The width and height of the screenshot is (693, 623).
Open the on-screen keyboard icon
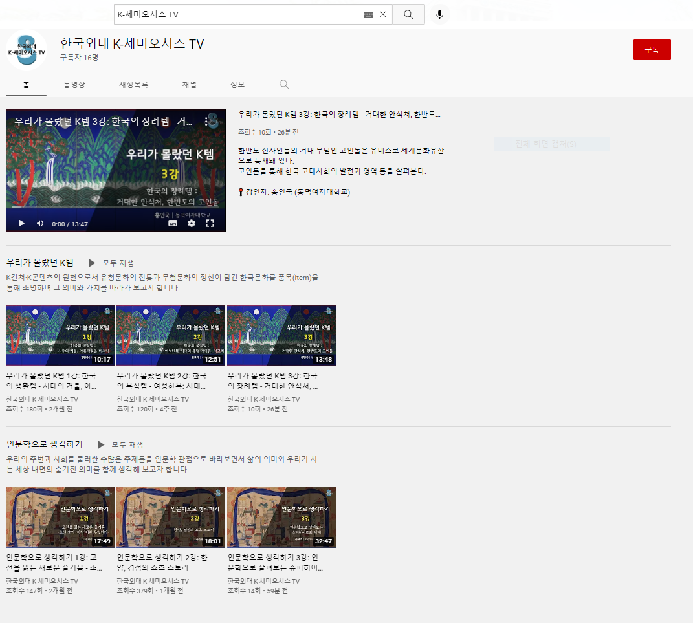[x=368, y=15]
